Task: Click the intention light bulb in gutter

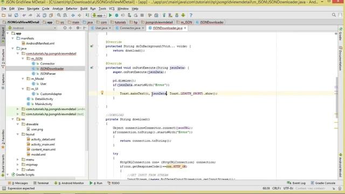Action: click(102, 93)
